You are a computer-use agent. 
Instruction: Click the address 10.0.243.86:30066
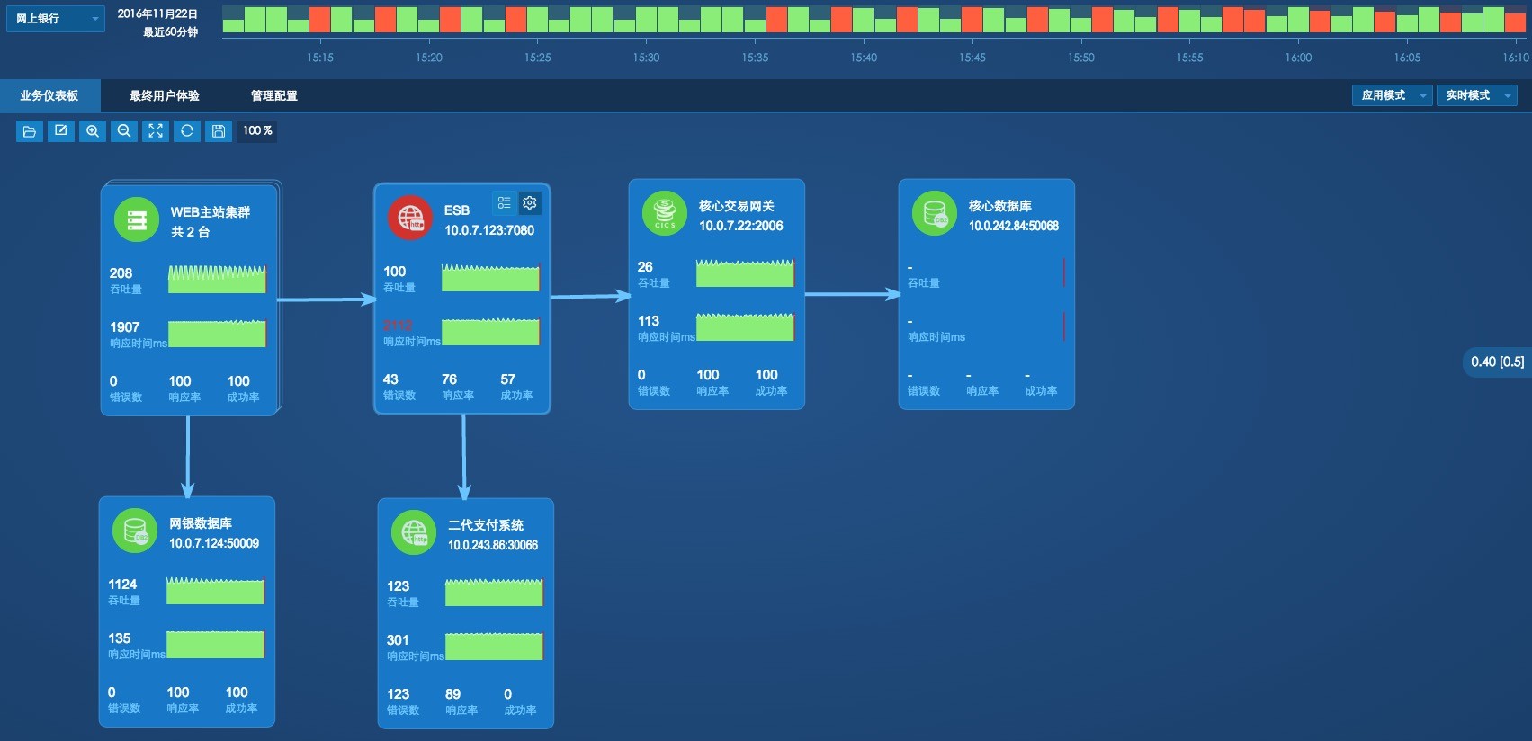(x=493, y=545)
